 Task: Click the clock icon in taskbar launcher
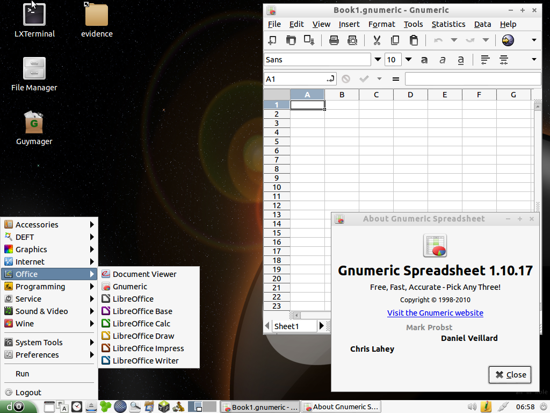click(x=76, y=407)
